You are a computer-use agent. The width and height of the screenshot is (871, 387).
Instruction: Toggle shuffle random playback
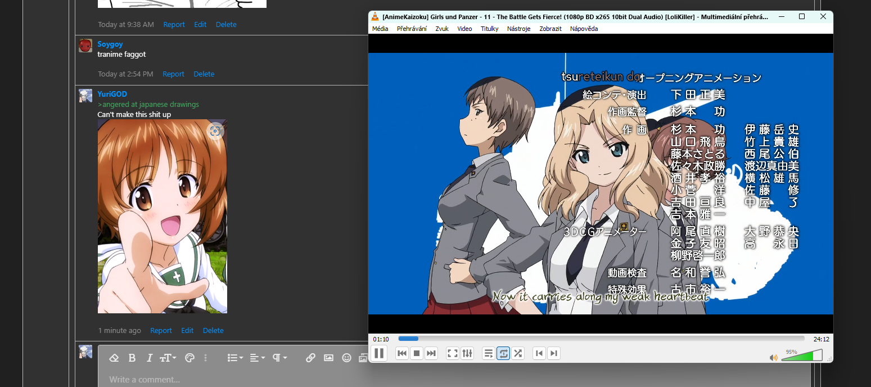point(518,353)
